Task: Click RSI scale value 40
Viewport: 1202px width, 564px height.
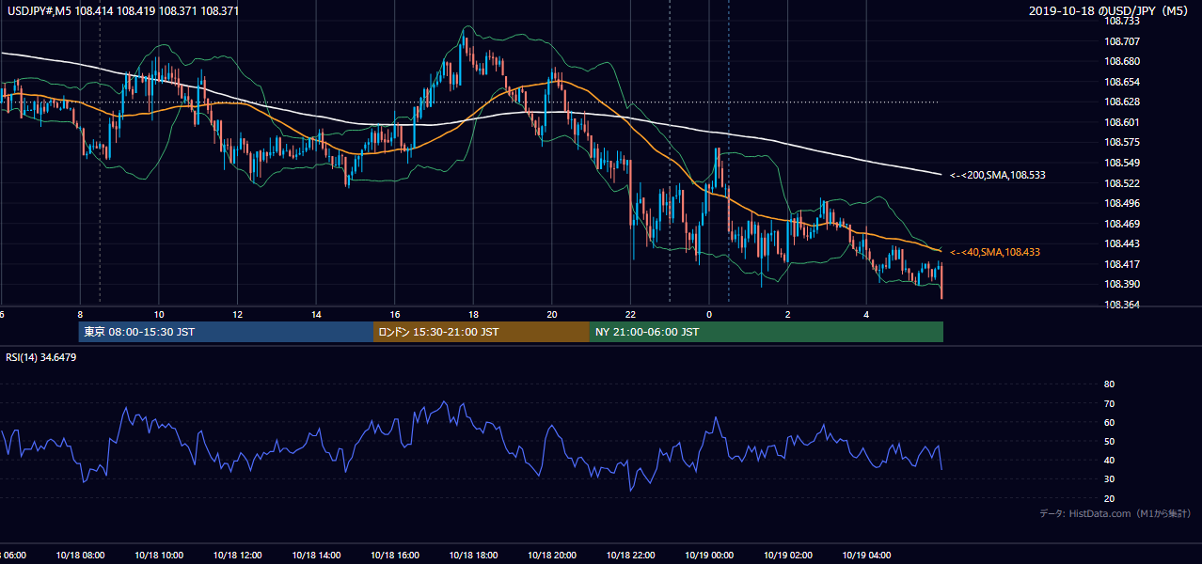Action: pos(1109,460)
